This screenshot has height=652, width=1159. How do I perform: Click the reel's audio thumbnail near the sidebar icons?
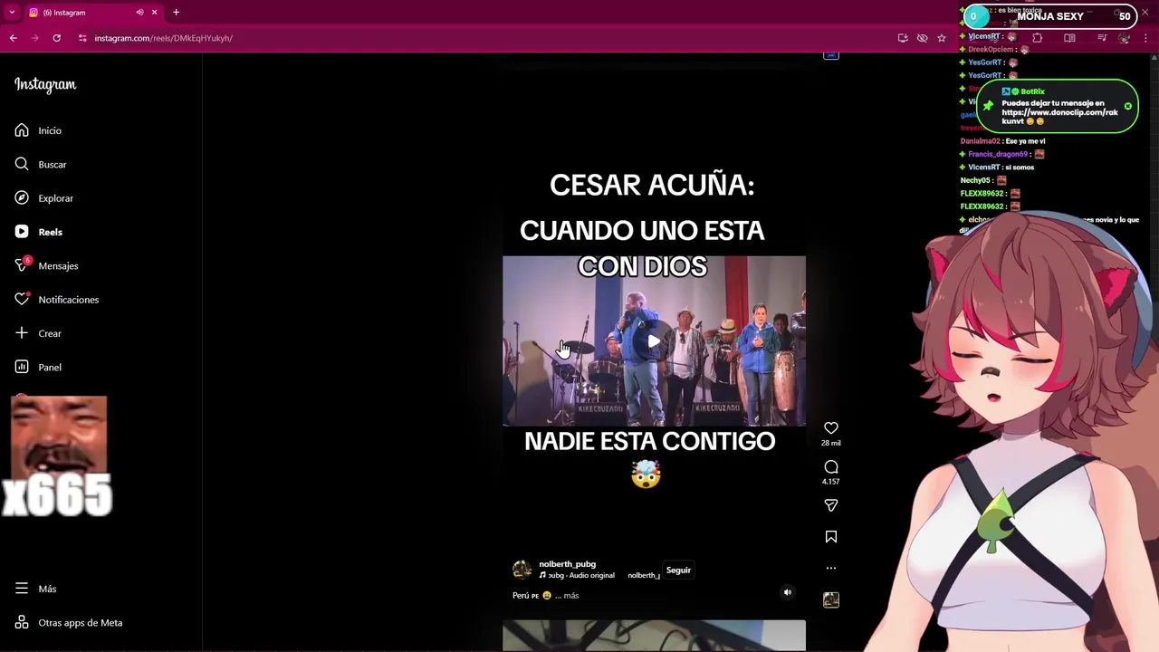[x=831, y=599]
